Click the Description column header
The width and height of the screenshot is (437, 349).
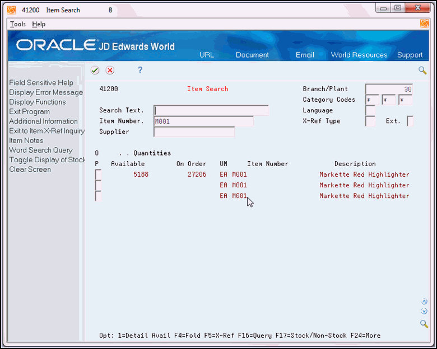(x=355, y=164)
